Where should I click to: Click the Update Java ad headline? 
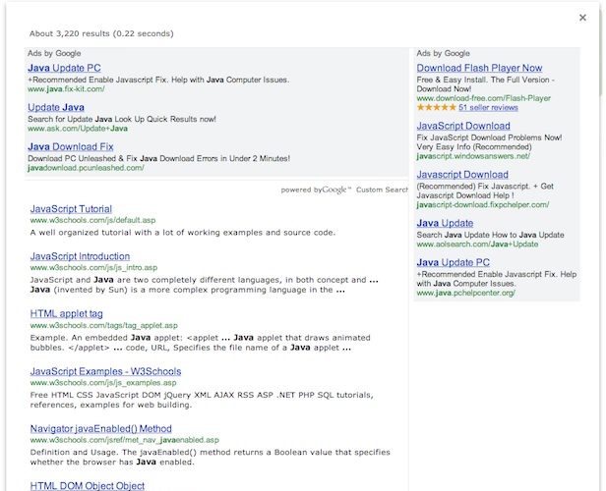point(55,107)
